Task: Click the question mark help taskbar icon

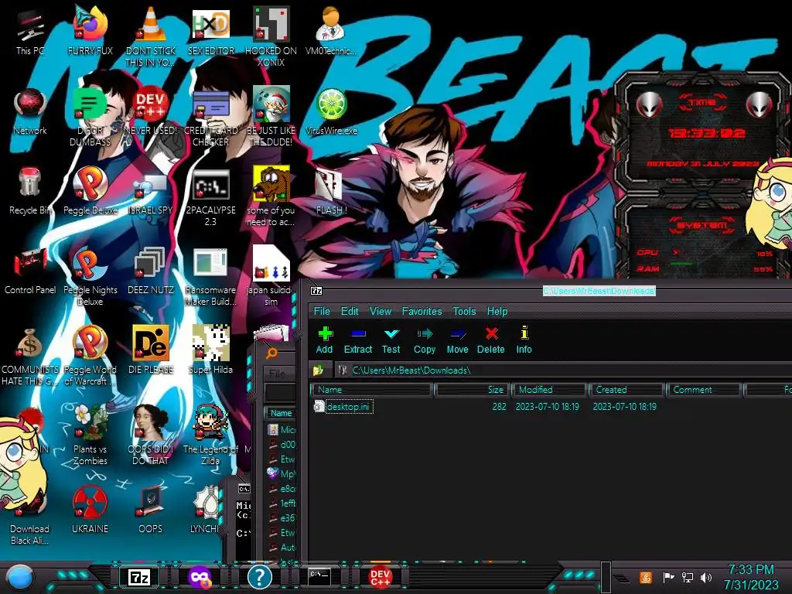Action: (260, 577)
